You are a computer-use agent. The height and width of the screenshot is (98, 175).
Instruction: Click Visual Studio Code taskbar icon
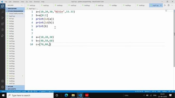coord(80,95)
